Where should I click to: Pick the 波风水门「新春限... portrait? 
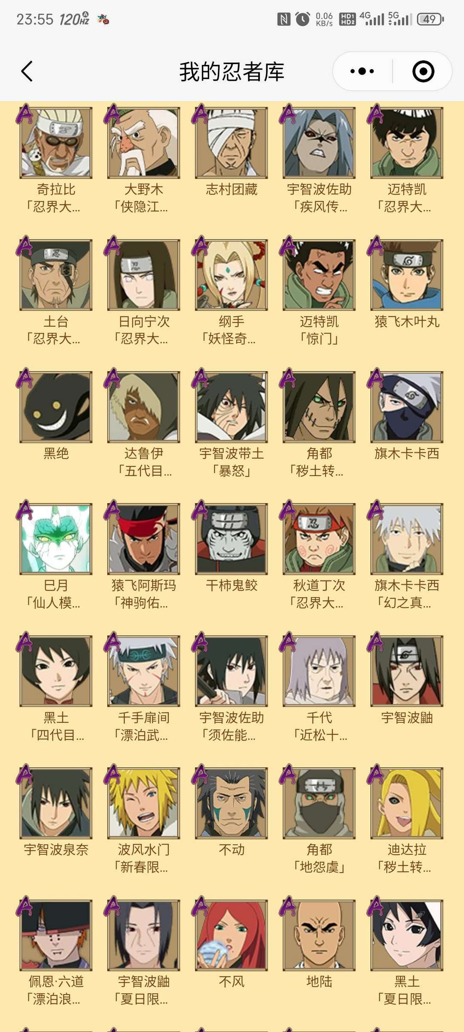pyautogui.click(x=143, y=803)
